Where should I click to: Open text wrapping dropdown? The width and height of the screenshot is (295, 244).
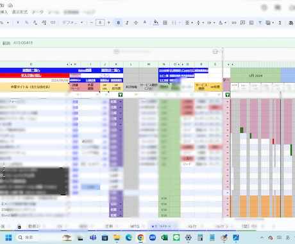tap(211, 22)
